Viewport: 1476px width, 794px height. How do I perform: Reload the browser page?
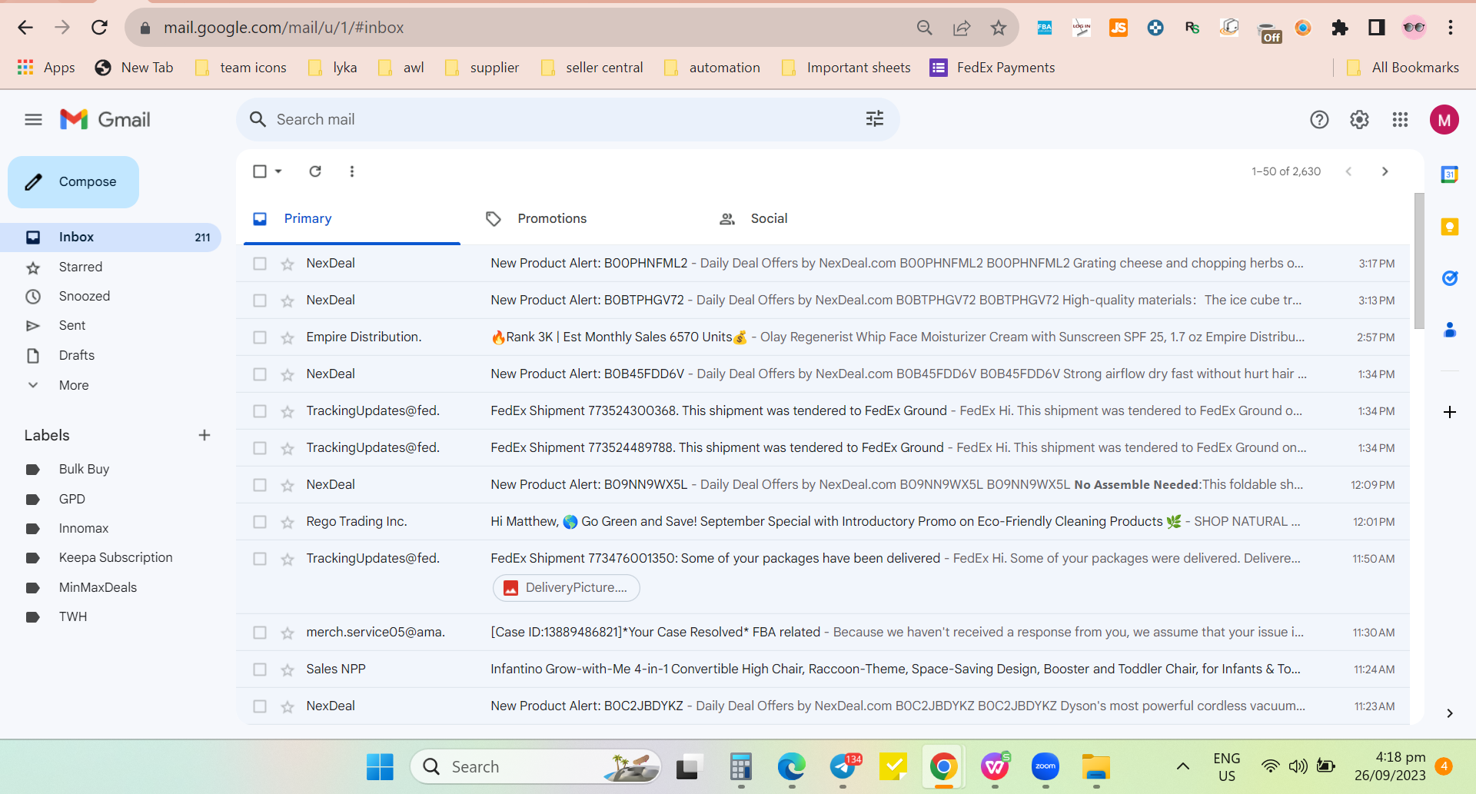pos(100,28)
